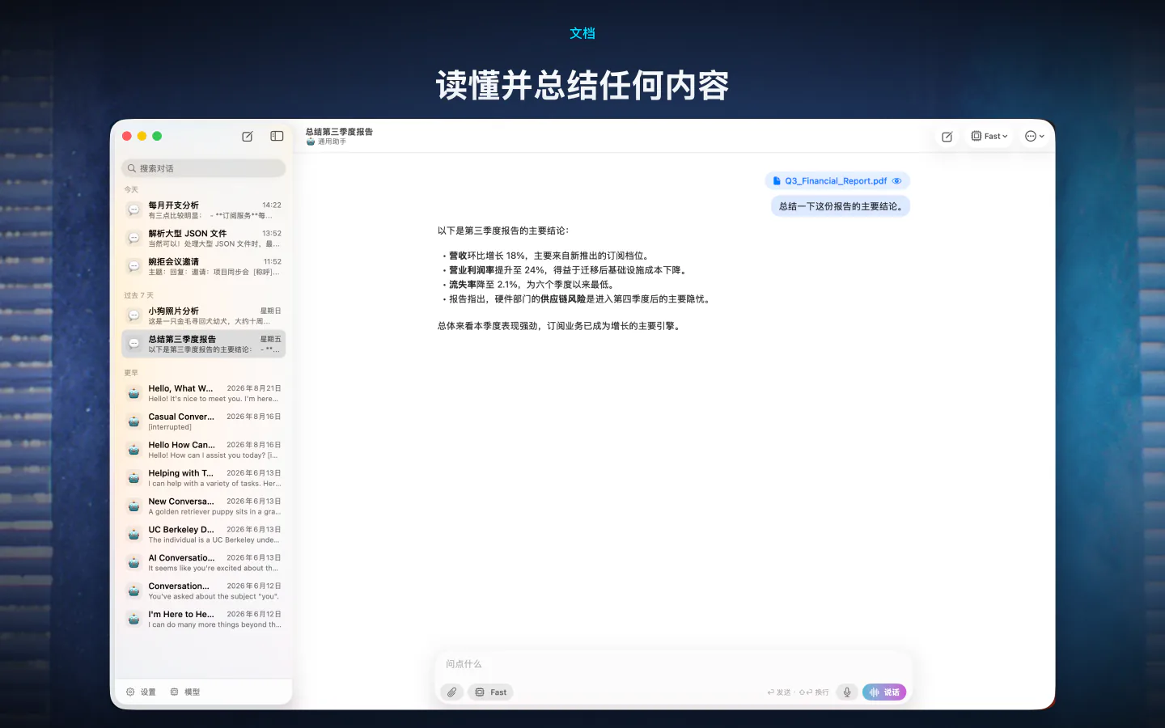Image resolution: width=1165 pixels, height=728 pixels.
Task: Open the 小狗照片分析 conversation
Action: 203,316
